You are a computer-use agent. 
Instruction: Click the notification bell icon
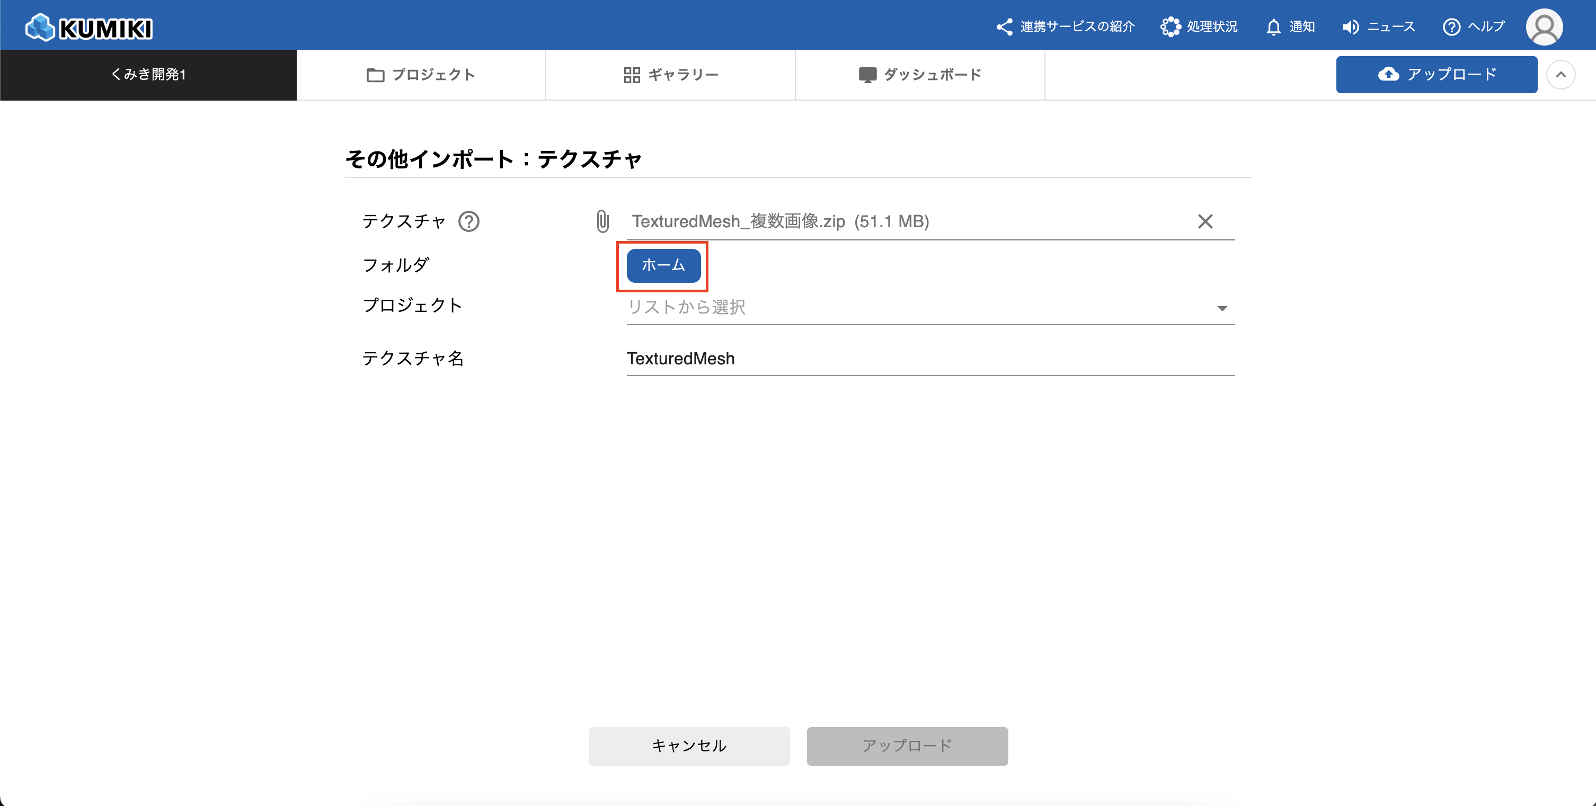click(x=1273, y=26)
